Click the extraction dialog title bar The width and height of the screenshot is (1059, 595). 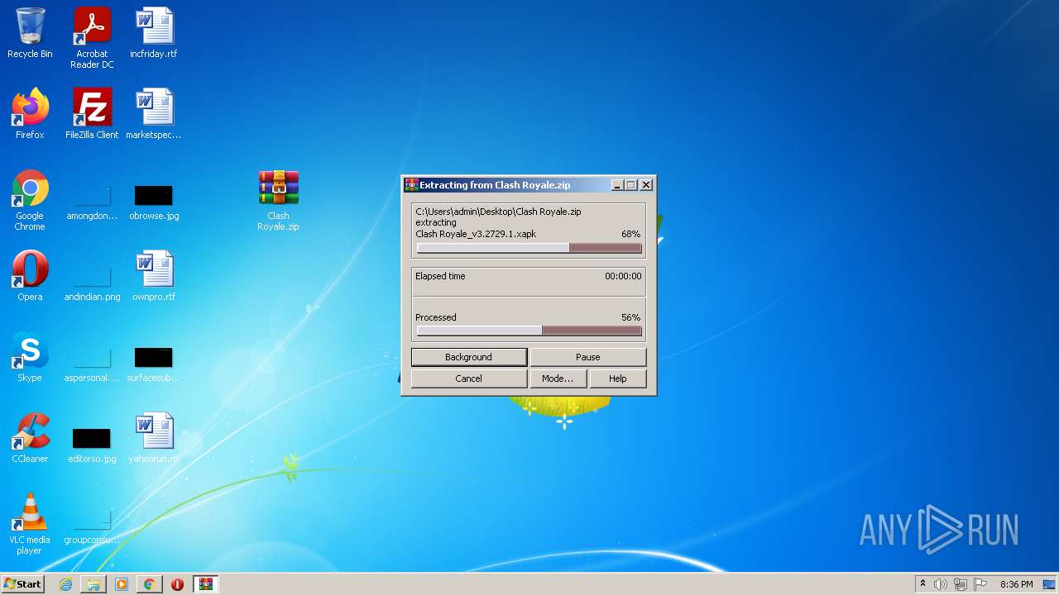(529, 185)
